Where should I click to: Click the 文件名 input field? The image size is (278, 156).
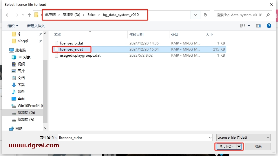pyautogui.click(x=135, y=138)
